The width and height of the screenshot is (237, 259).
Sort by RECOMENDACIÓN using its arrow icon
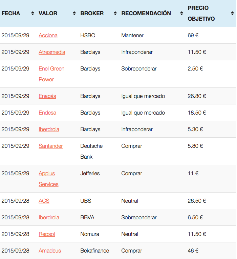coord(181,13)
